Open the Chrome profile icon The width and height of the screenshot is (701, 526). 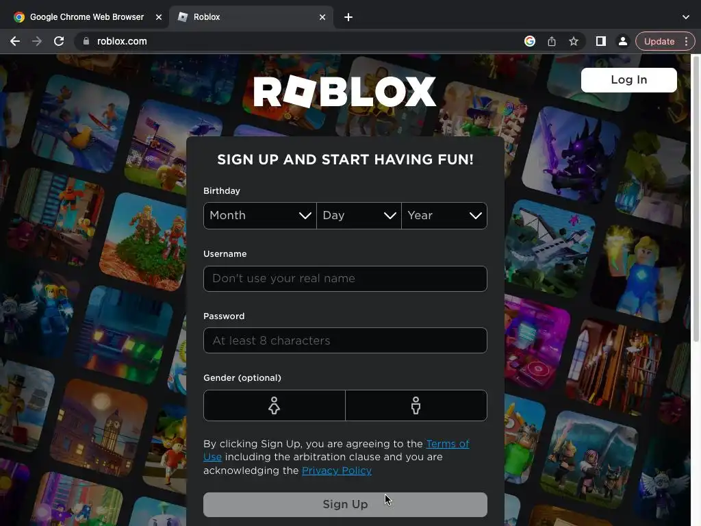coord(622,41)
